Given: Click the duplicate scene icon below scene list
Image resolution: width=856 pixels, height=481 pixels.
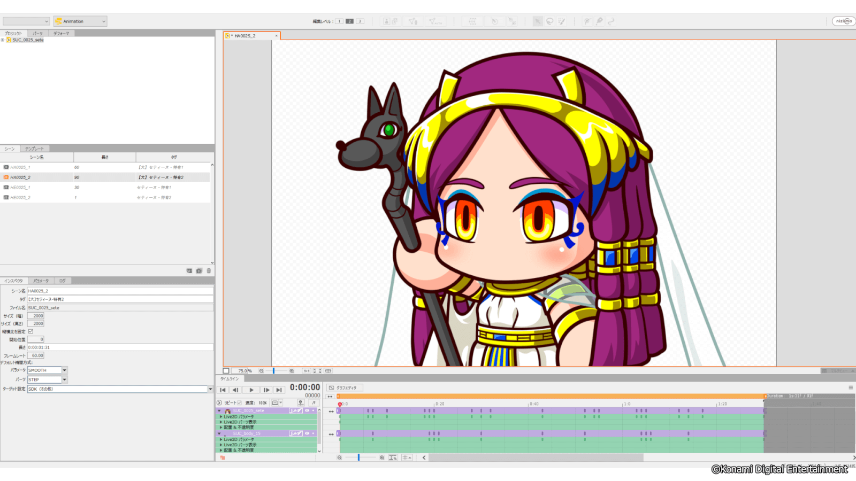Looking at the screenshot, I should tap(199, 271).
